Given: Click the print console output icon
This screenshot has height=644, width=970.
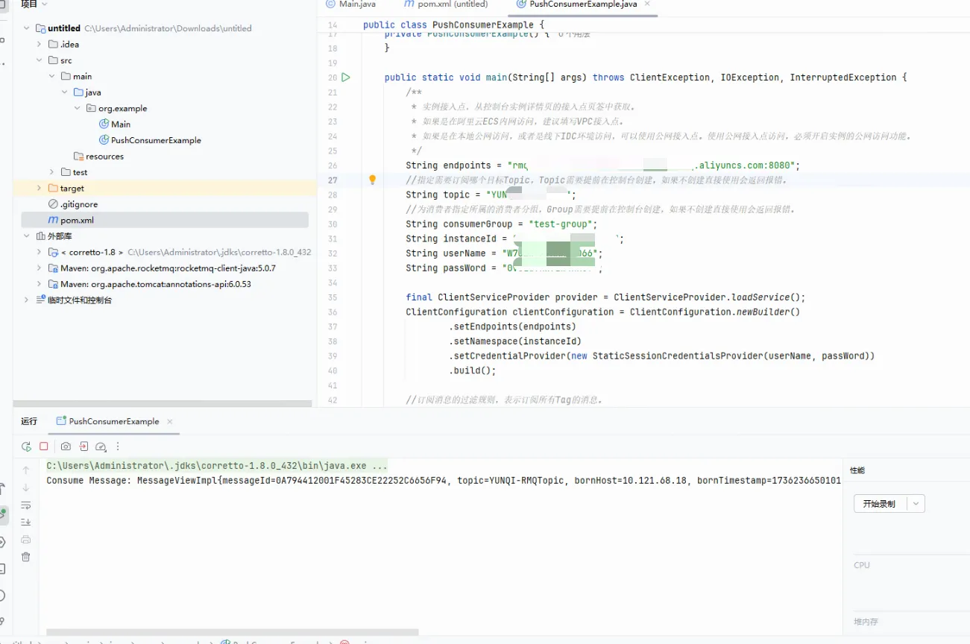Looking at the screenshot, I should click(26, 540).
